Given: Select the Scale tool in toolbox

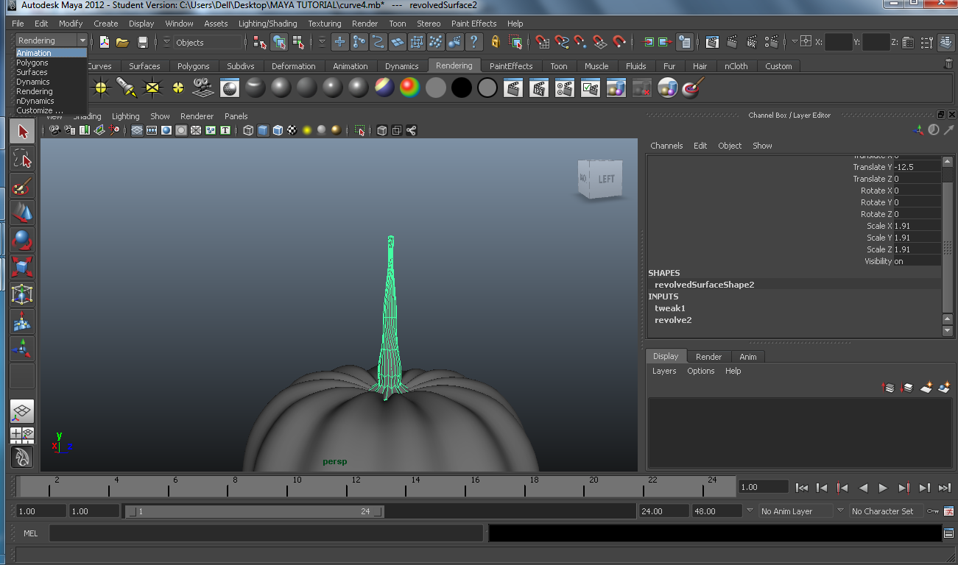Looking at the screenshot, I should click(22, 268).
